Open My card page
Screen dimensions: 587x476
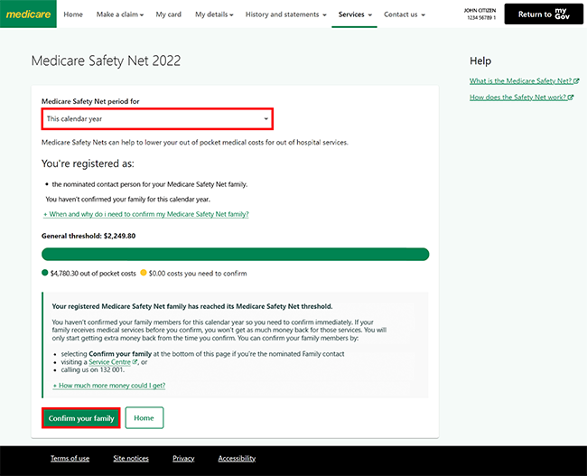[169, 14]
